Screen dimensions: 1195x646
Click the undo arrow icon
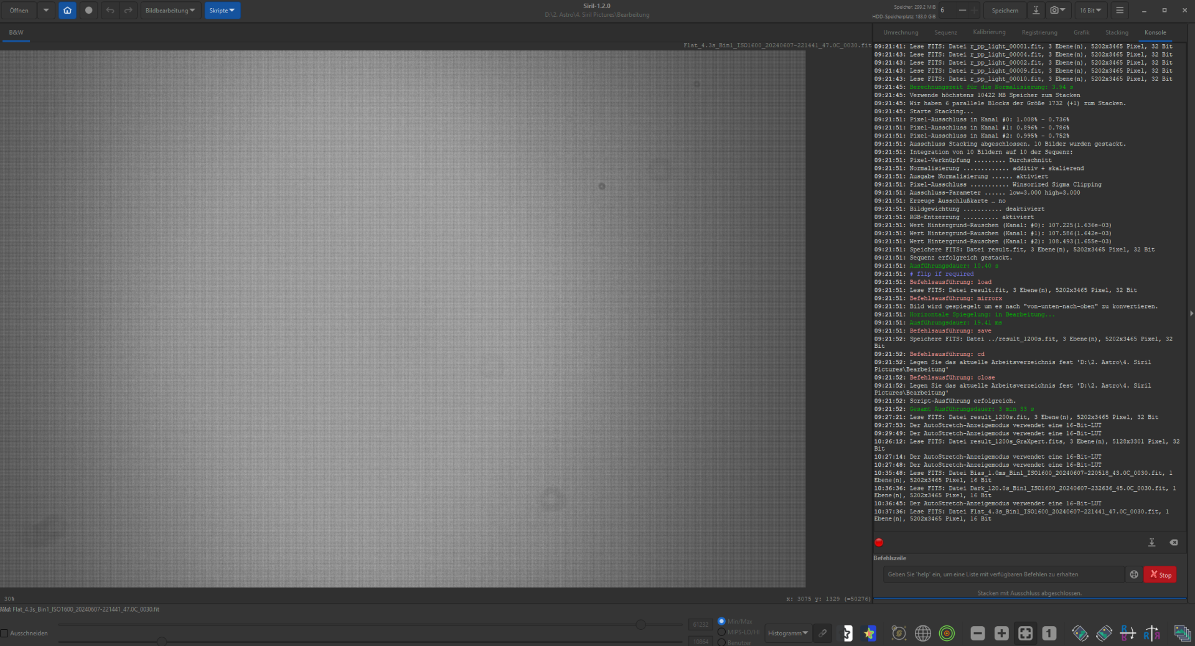(x=110, y=11)
